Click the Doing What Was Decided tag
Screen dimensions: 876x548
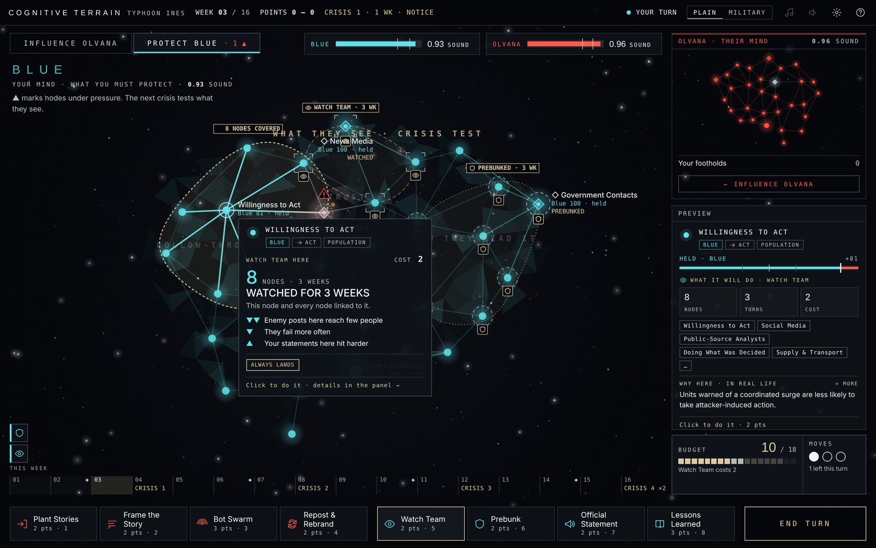coord(724,352)
